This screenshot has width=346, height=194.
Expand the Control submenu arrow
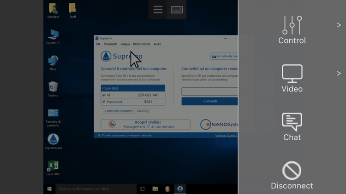point(339,25)
